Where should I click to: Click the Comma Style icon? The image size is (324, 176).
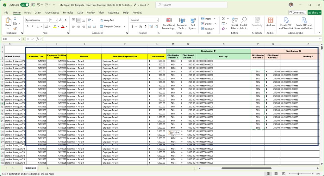click(146, 27)
